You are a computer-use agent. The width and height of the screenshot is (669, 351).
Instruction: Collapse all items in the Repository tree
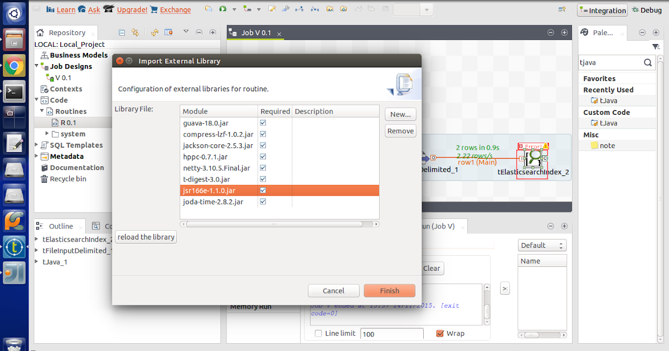[x=122, y=32]
